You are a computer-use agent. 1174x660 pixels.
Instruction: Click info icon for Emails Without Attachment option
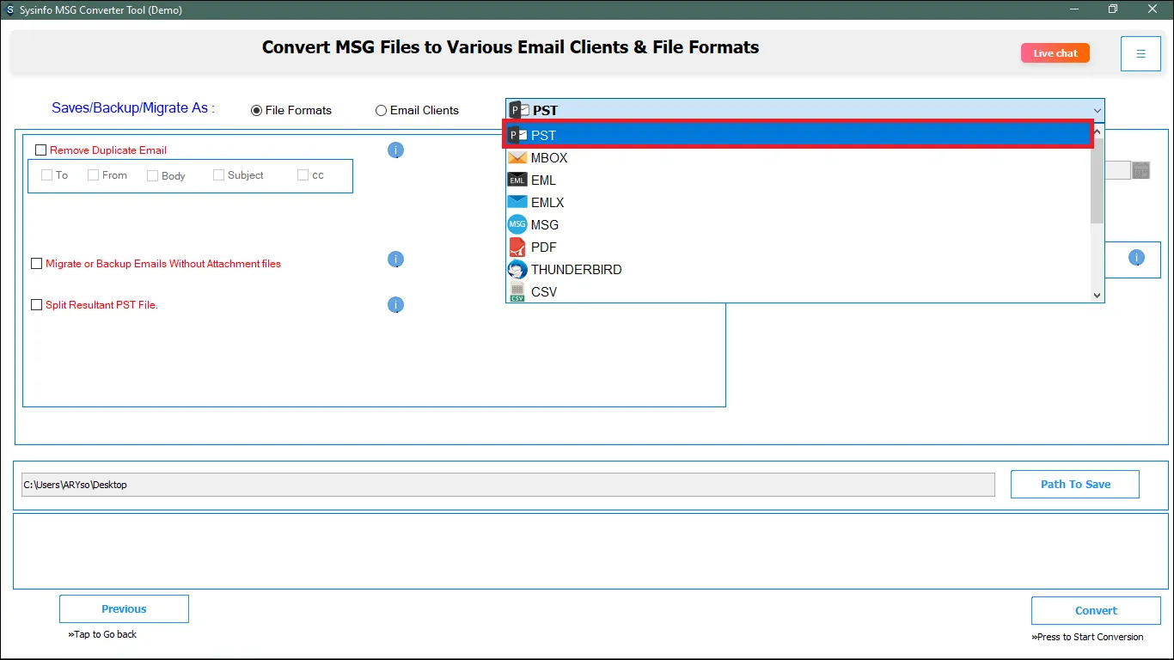(395, 260)
